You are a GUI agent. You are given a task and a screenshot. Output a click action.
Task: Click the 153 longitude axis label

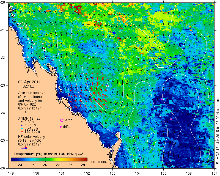tap(112, 174)
